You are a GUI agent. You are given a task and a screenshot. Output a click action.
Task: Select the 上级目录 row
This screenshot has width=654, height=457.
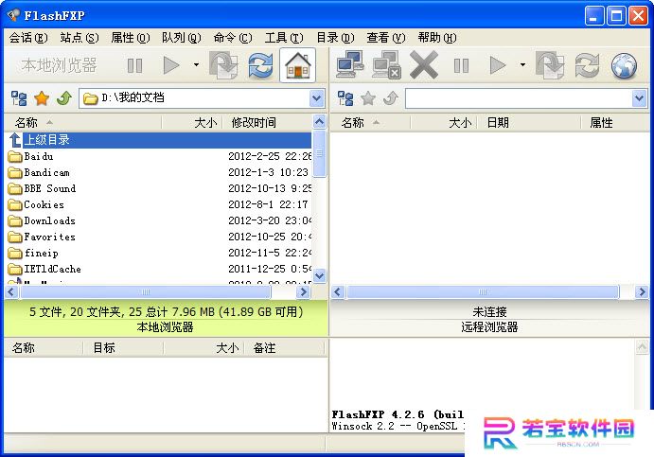pyautogui.click(x=158, y=140)
